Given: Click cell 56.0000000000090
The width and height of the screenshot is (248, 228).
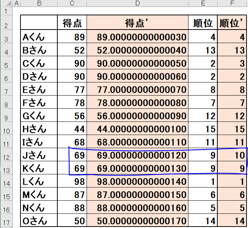Looking at the screenshot, I should coord(137,115).
